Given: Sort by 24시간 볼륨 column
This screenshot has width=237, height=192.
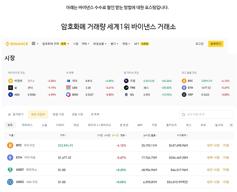Looking at the screenshot, I should pos(150,135).
